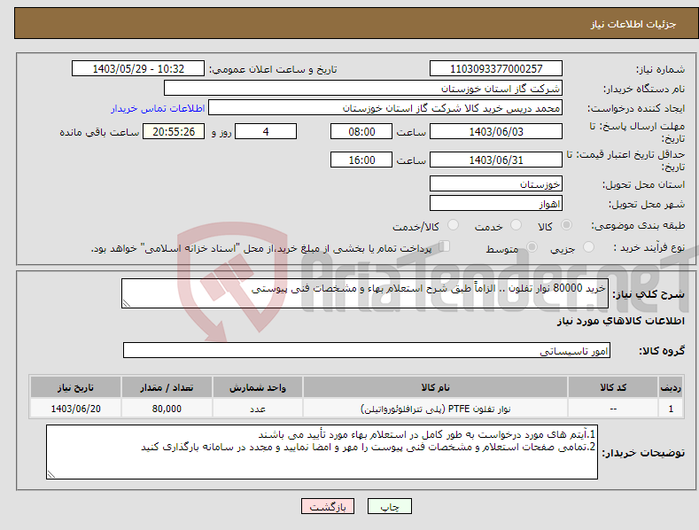Click the نام کالا column header
Screen dimensions: 699x530
(x=435, y=387)
